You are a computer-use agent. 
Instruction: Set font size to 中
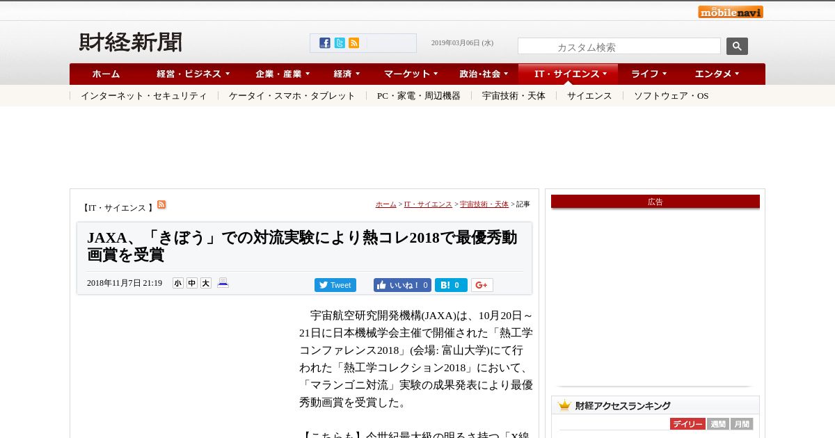192,283
